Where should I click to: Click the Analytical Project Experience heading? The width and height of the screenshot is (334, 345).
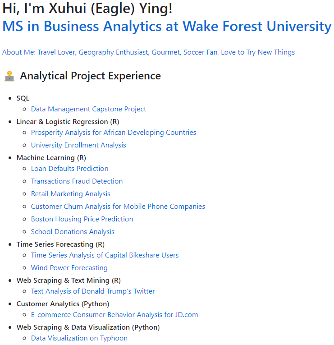click(x=90, y=76)
